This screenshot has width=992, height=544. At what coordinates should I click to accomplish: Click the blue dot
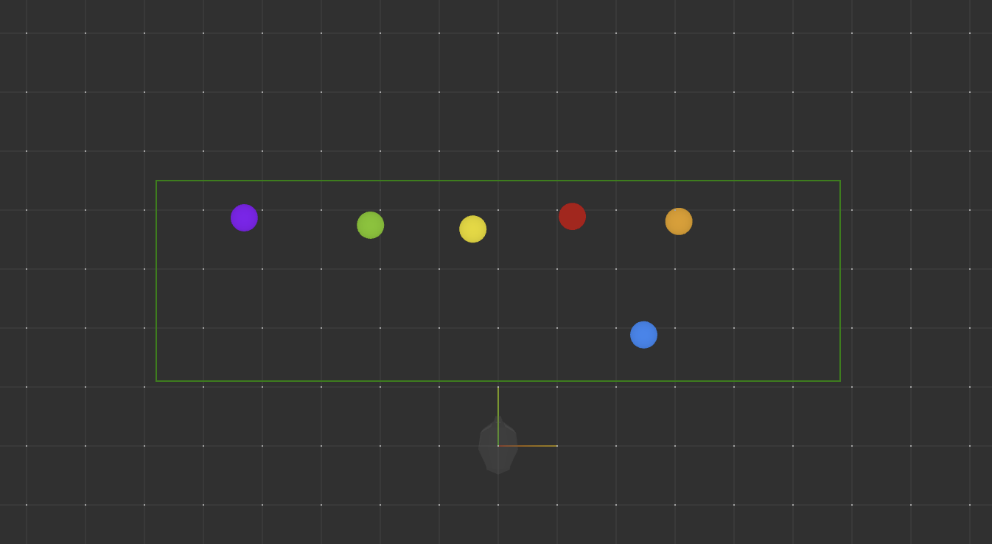(643, 335)
